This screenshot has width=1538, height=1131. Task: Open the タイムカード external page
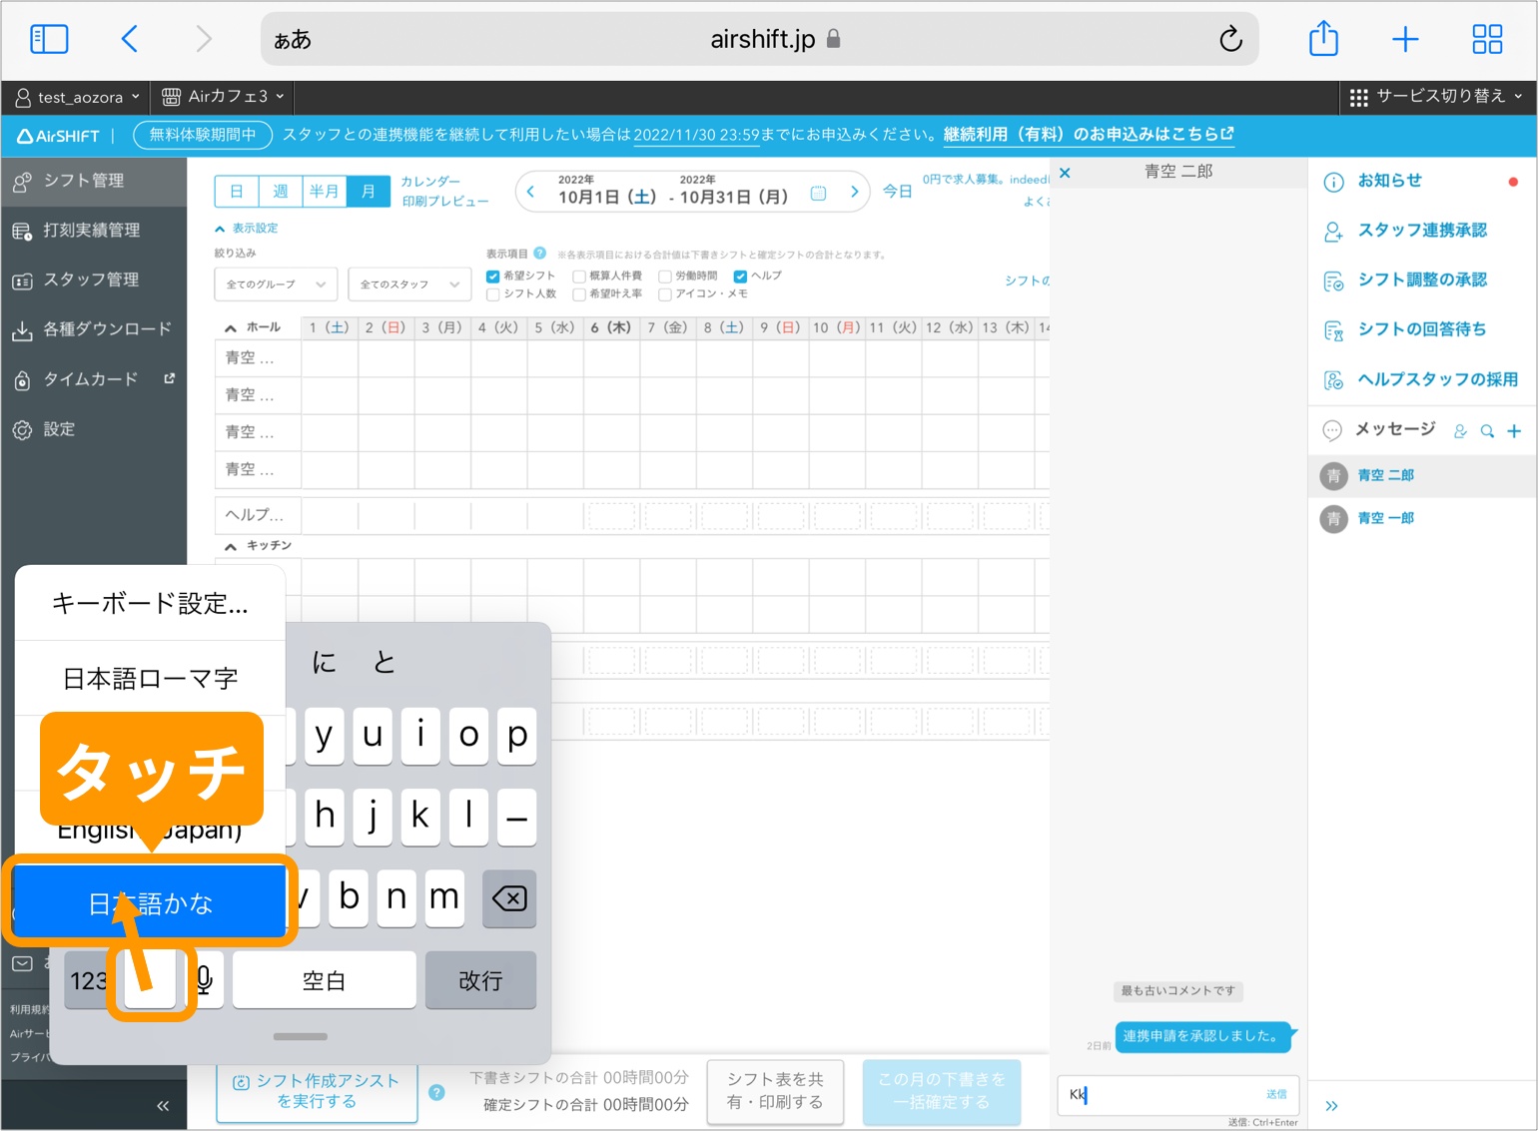pyautogui.click(x=90, y=379)
